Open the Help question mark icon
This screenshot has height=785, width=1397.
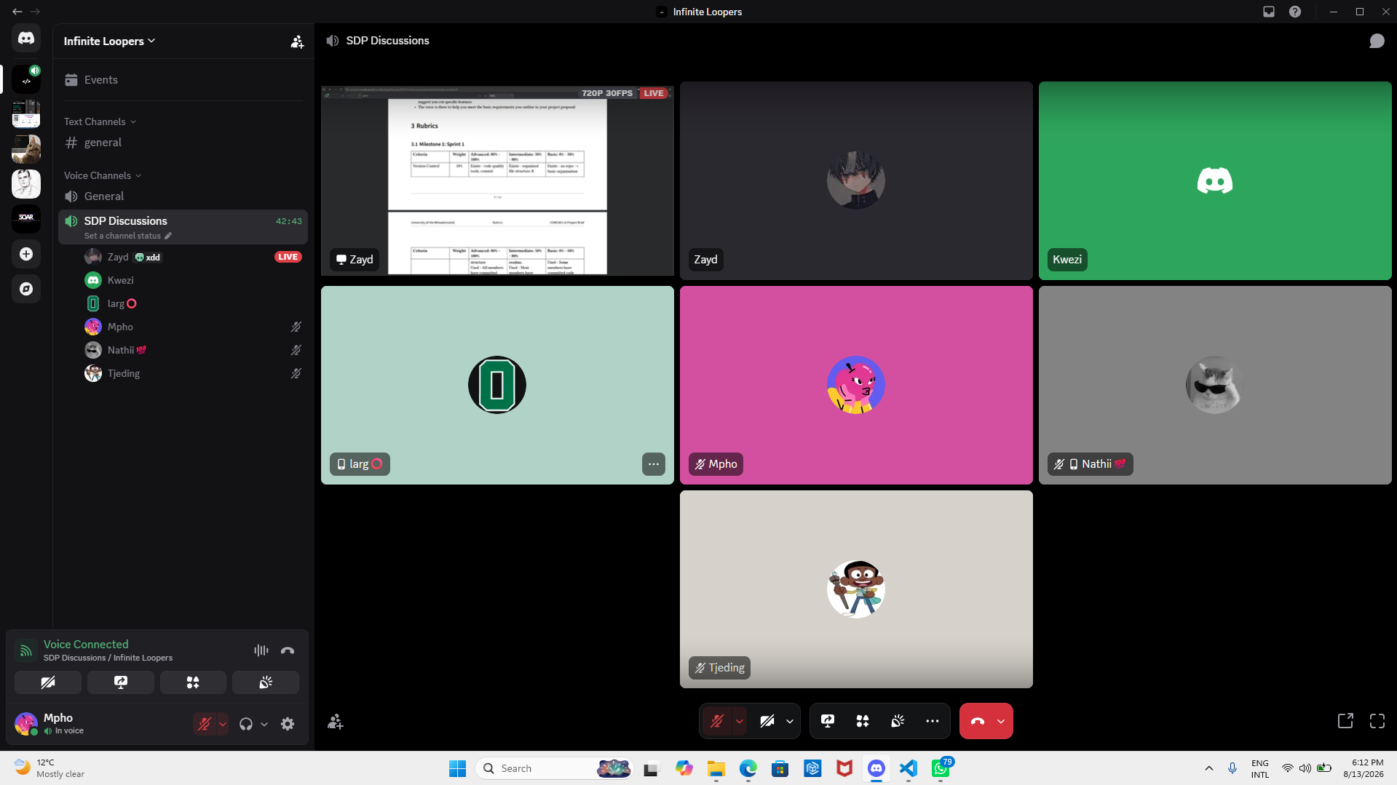[x=1295, y=12]
